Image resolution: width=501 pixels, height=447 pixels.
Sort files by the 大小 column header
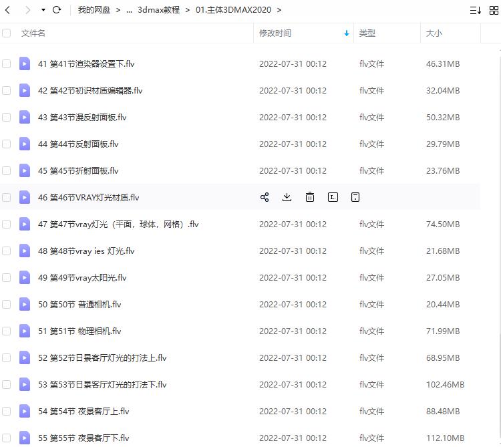coord(434,33)
